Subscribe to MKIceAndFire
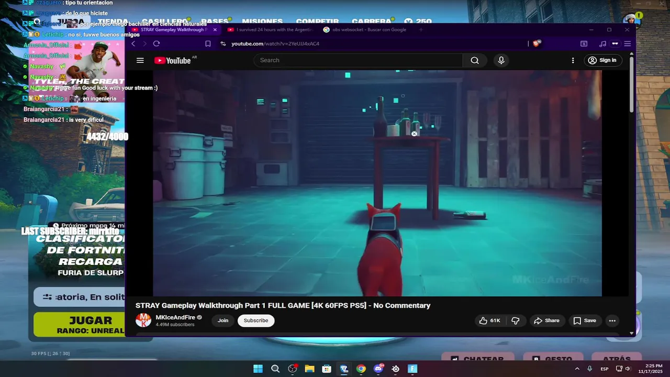This screenshot has height=377, width=670. pyautogui.click(x=256, y=320)
